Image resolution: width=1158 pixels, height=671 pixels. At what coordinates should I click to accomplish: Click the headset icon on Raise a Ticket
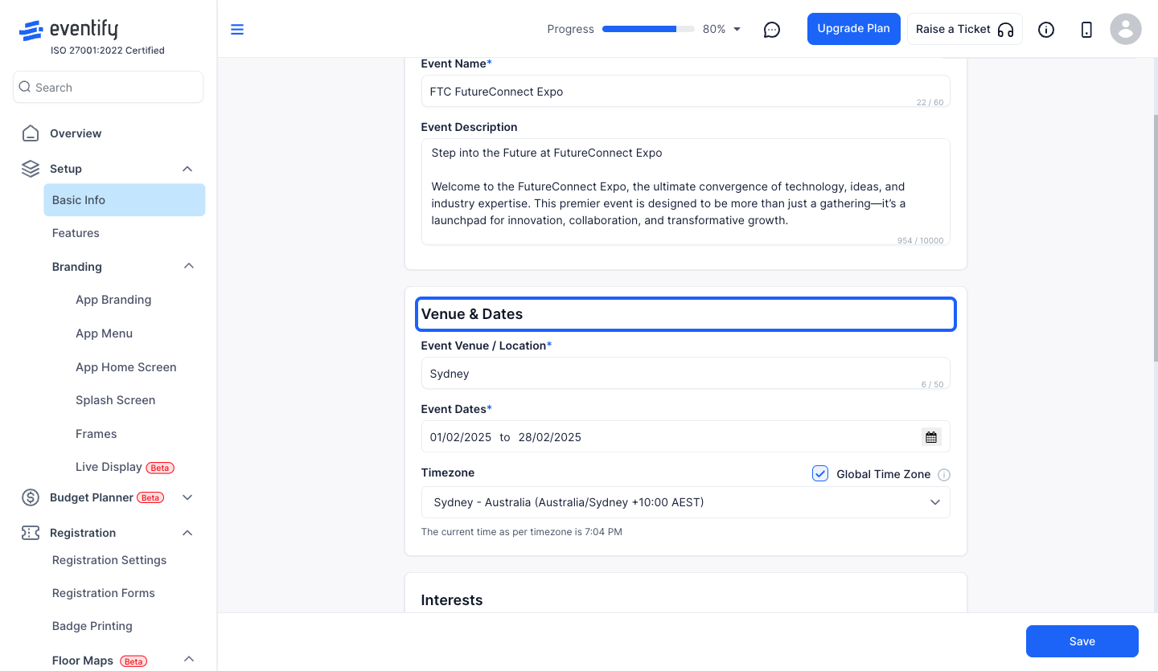1005,30
